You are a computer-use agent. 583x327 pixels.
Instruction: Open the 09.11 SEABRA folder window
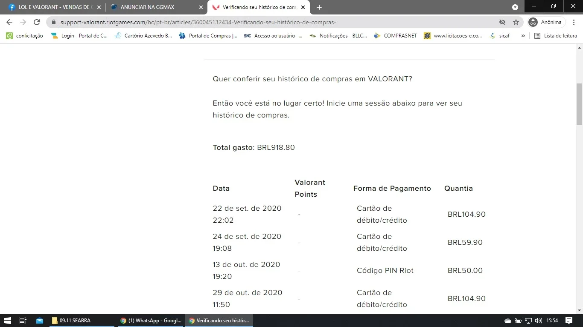click(x=82, y=321)
